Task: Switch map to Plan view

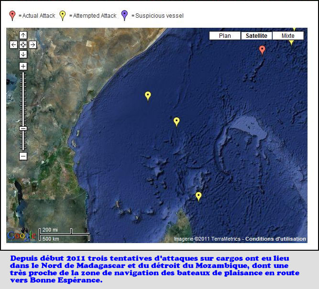Action: pyautogui.click(x=225, y=36)
